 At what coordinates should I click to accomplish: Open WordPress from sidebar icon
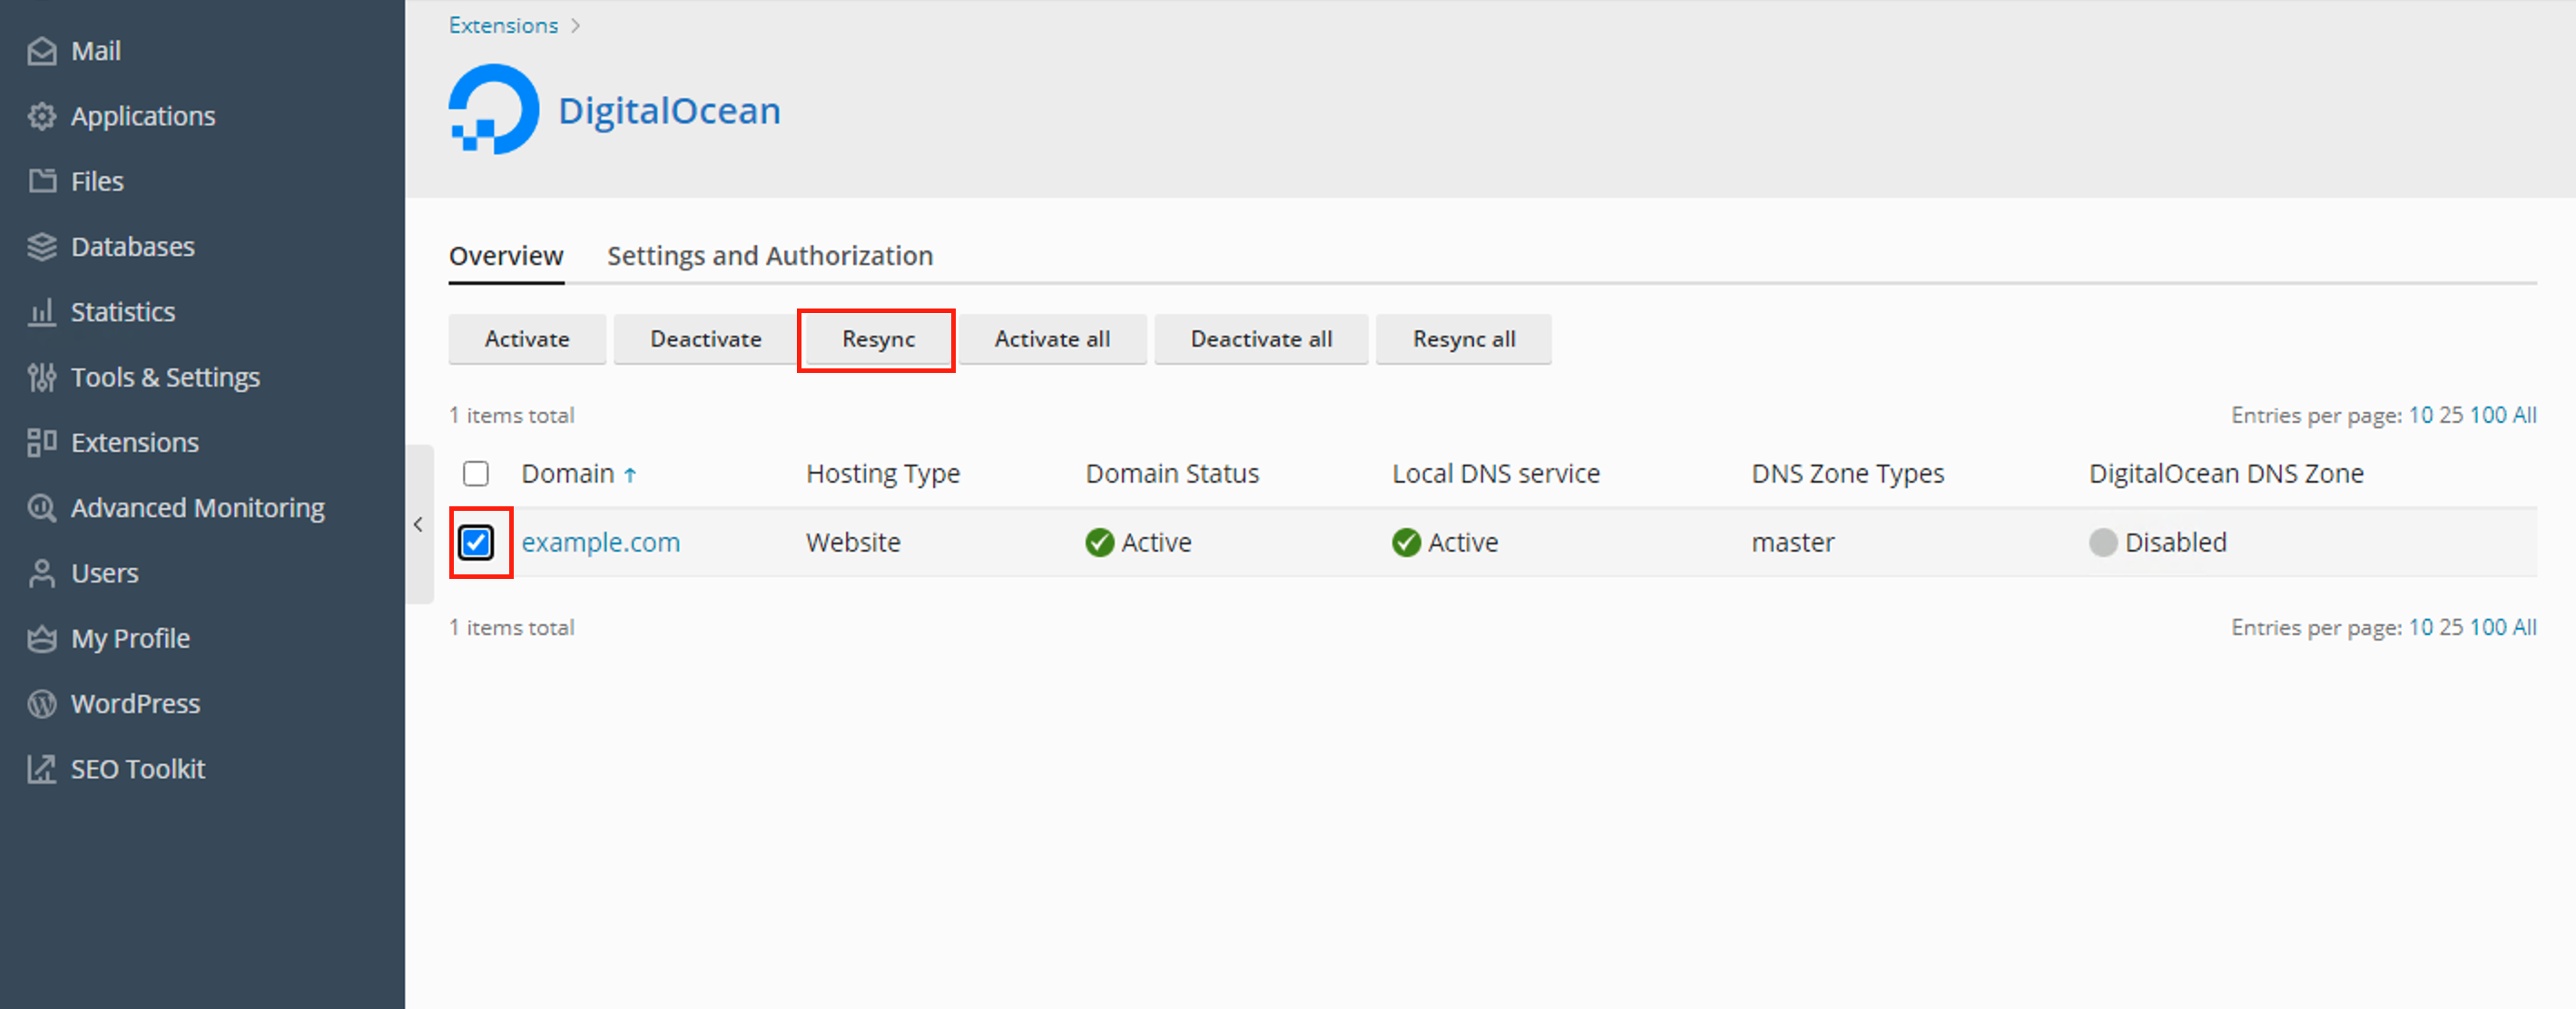(42, 704)
